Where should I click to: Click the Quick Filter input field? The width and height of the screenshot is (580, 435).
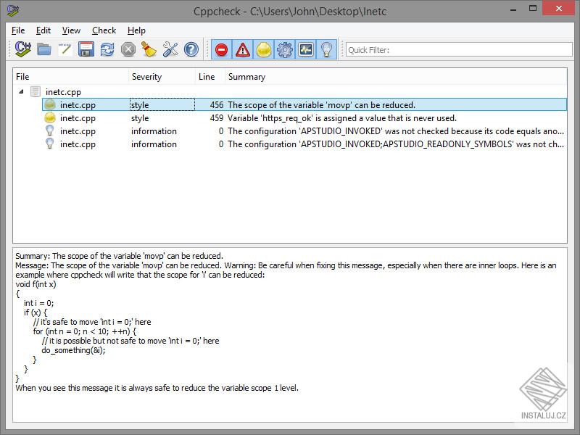pyautogui.click(x=459, y=49)
